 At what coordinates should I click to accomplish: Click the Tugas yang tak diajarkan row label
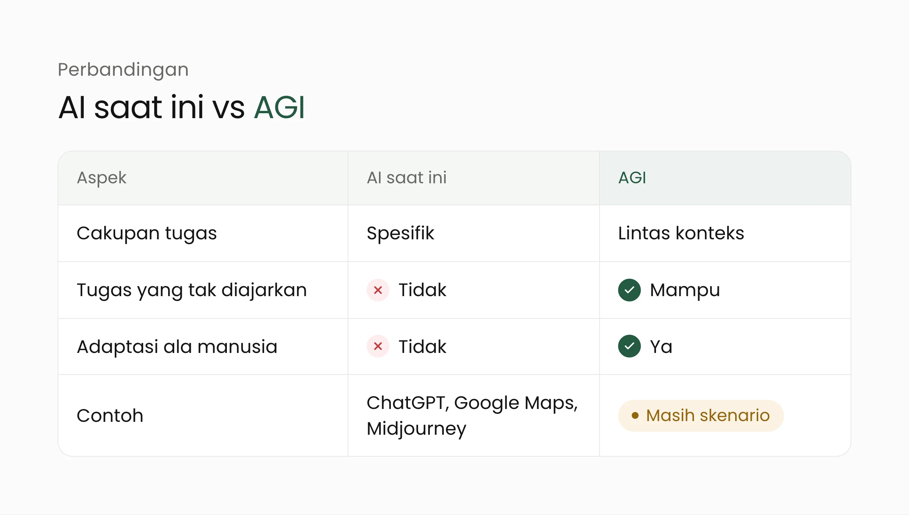pyautogui.click(x=192, y=290)
